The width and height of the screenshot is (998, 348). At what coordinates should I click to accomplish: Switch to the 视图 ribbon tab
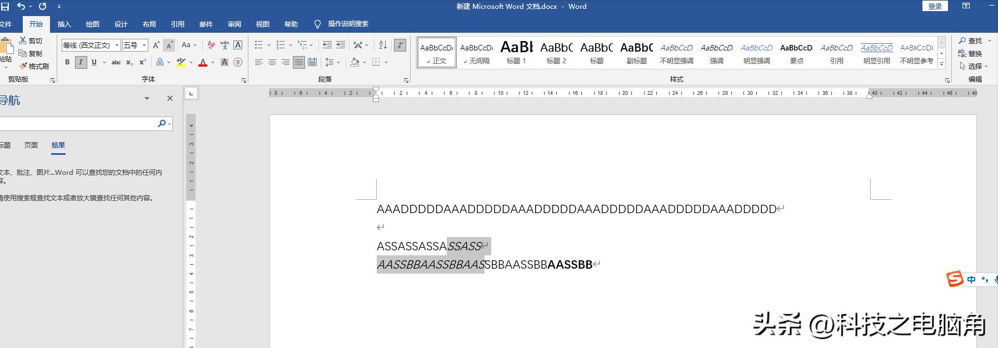[x=263, y=24]
